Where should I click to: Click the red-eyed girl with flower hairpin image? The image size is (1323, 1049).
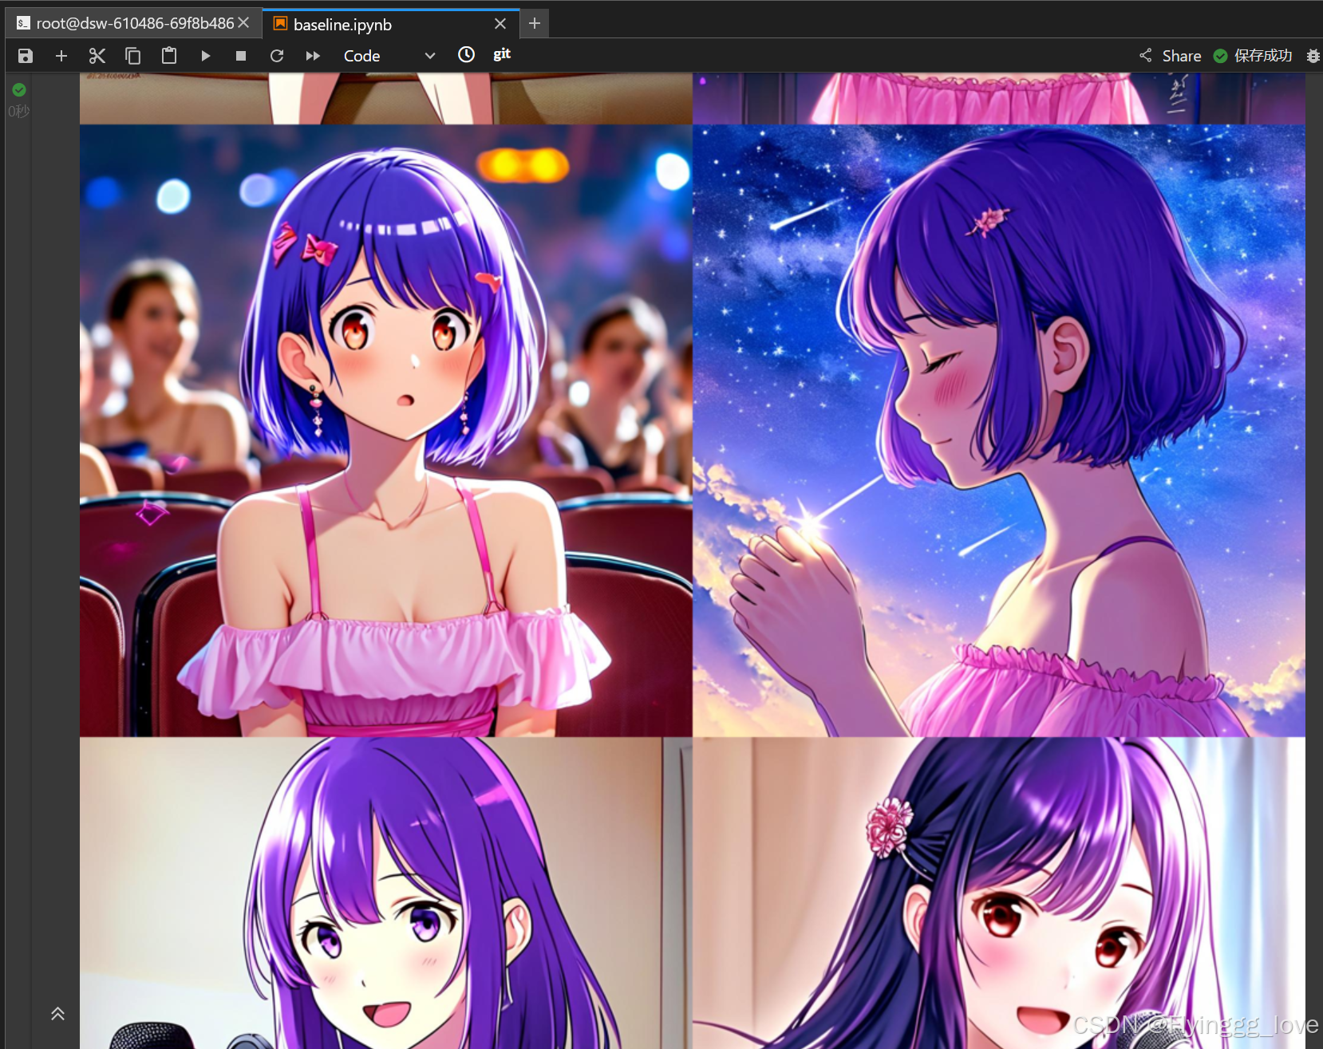(999, 893)
